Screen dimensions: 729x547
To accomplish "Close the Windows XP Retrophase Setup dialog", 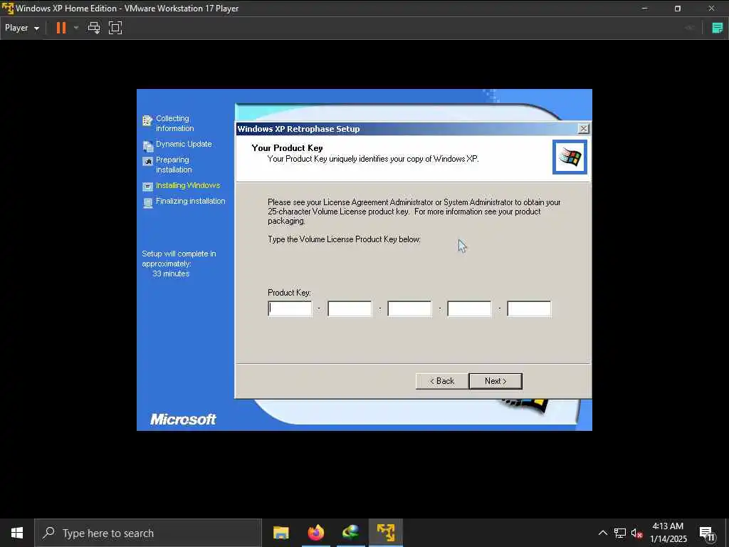I will 583,129.
